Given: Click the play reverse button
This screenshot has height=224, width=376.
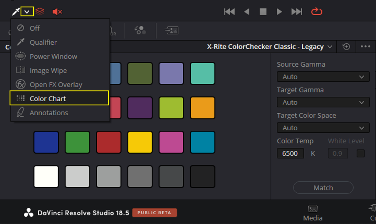Looking at the screenshot, I should 247,12.
